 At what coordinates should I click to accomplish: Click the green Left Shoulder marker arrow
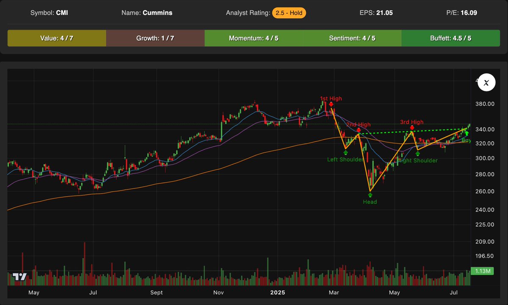tap(346, 153)
